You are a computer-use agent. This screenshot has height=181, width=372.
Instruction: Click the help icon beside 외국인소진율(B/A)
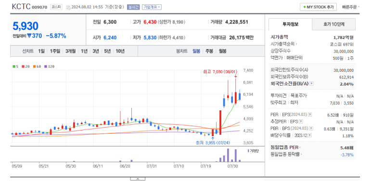(311, 84)
